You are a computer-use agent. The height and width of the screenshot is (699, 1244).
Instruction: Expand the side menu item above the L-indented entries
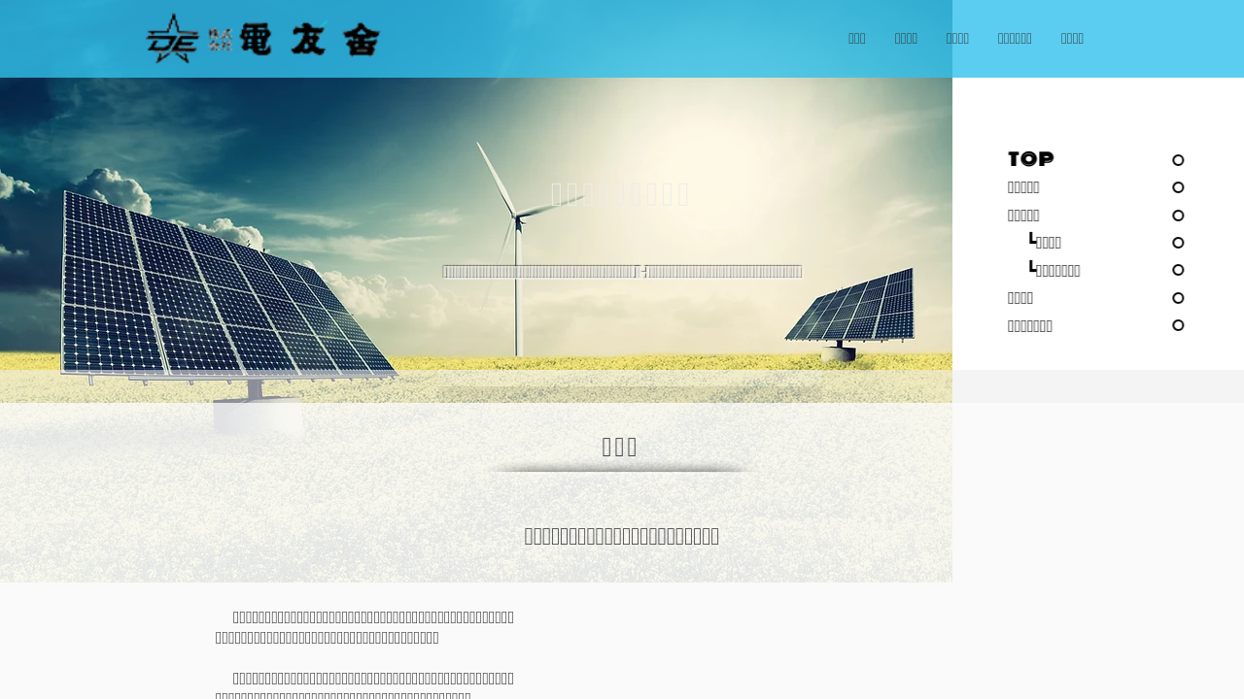[x=1023, y=216]
